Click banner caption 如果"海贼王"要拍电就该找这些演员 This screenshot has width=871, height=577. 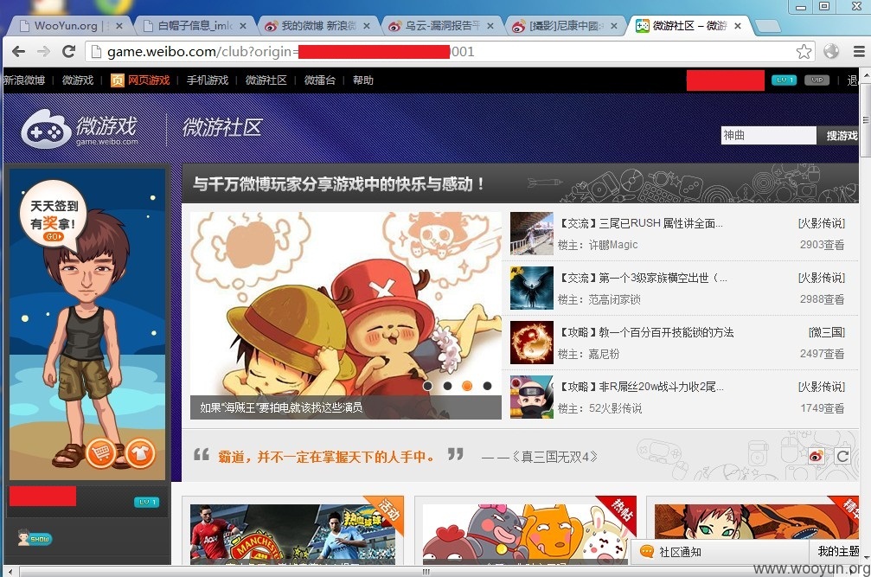pyautogui.click(x=281, y=407)
